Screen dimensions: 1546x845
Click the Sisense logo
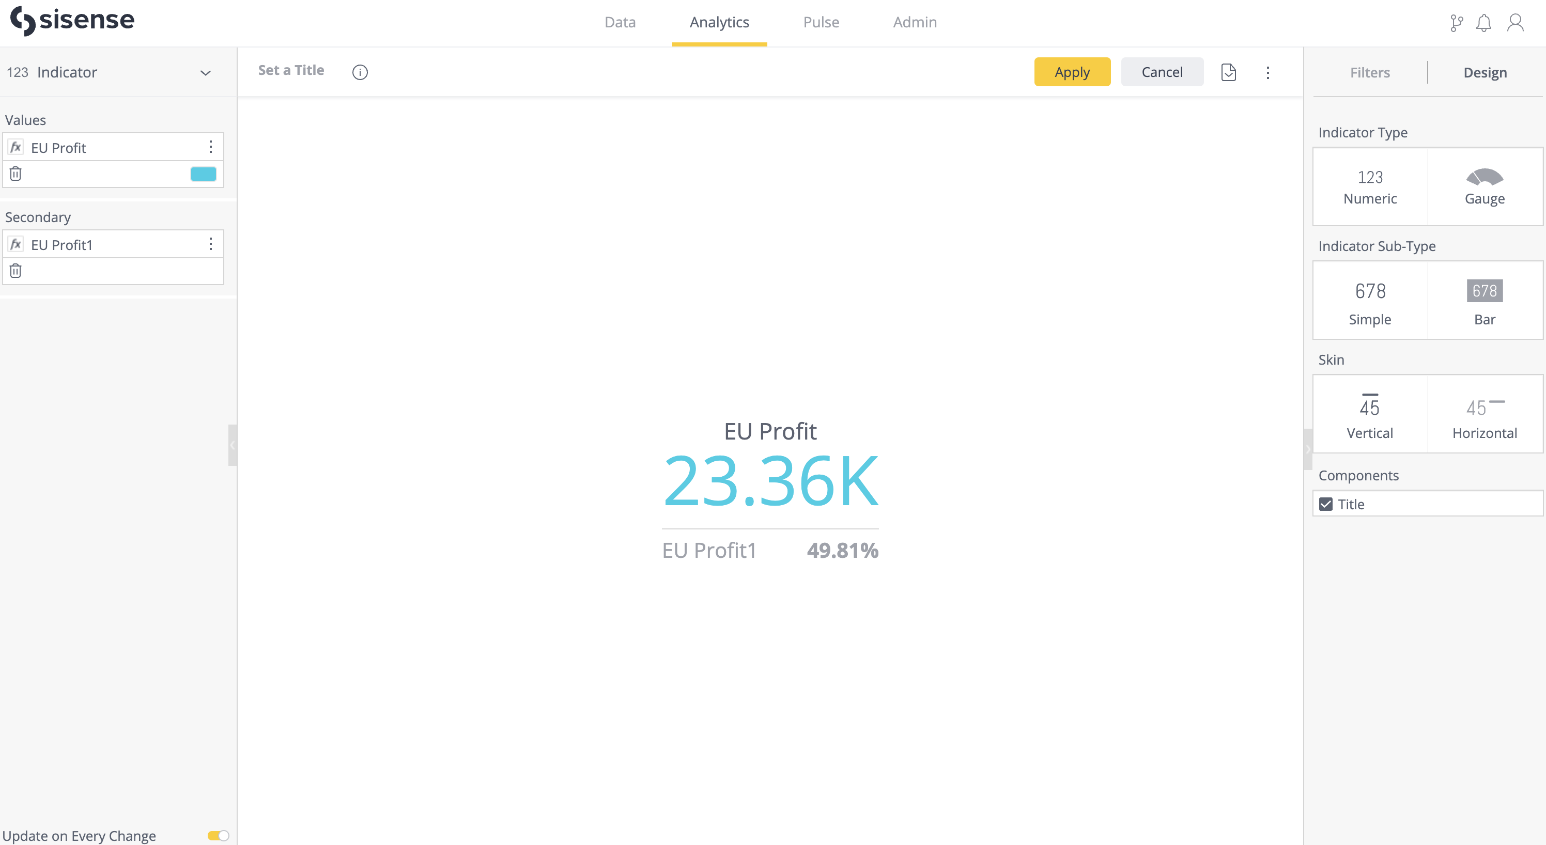(x=72, y=21)
